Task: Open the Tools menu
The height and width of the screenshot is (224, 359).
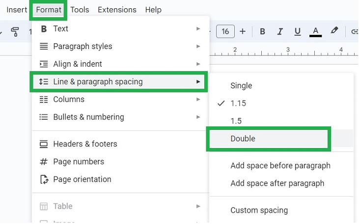Action: point(79,10)
